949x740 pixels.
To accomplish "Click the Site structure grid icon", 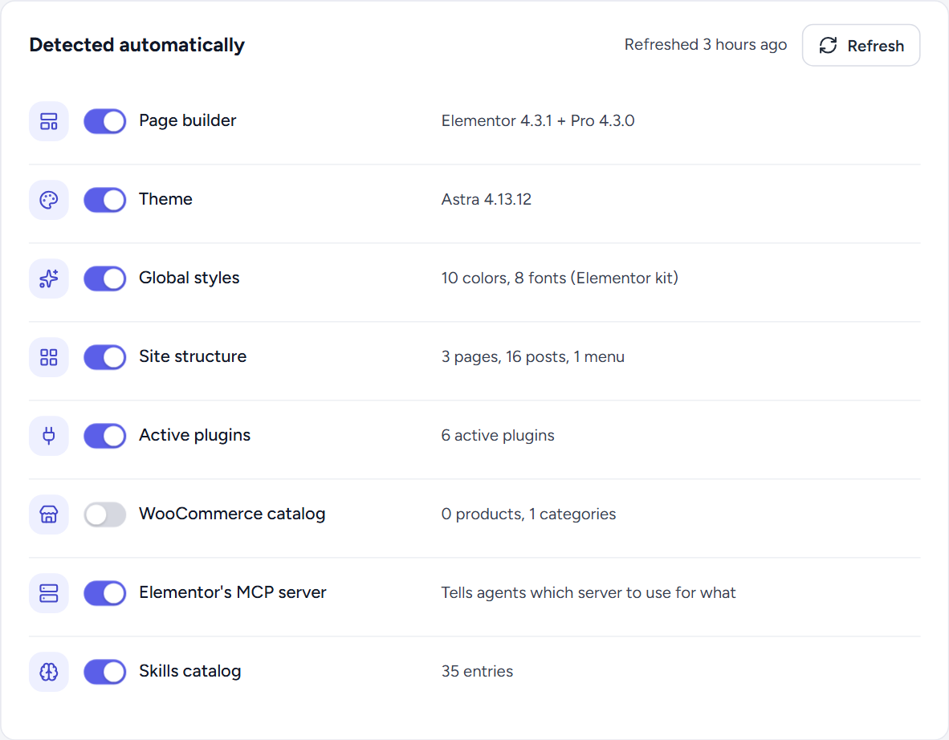I will pyautogui.click(x=48, y=357).
